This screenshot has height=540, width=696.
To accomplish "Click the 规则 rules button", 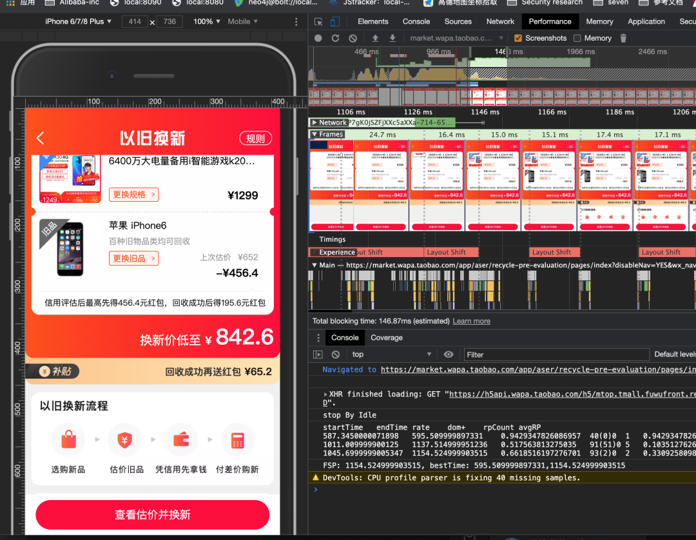I will pos(256,139).
